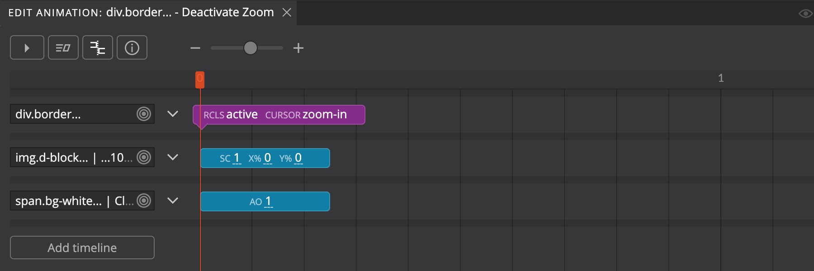Click target icon for img.d-block timeline

tap(144, 157)
